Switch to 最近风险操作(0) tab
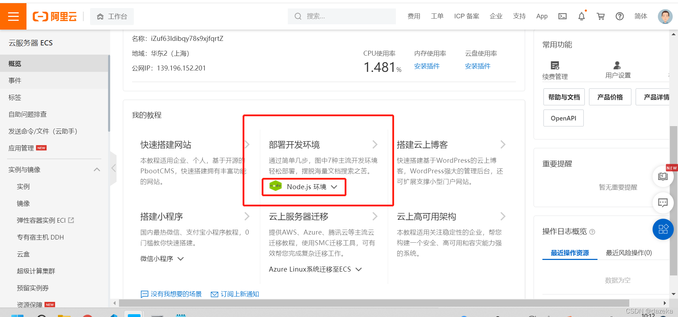Viewport: 678px width, 317px height. [x=629, y=253]
